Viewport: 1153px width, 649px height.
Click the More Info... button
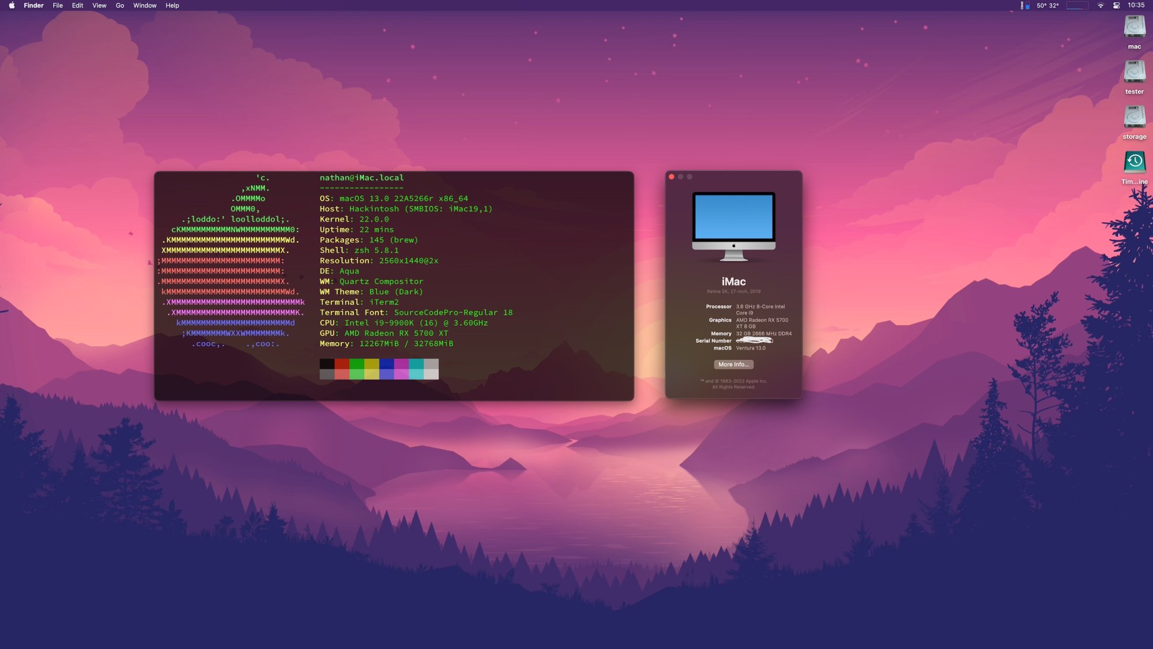tap(733, 365)
